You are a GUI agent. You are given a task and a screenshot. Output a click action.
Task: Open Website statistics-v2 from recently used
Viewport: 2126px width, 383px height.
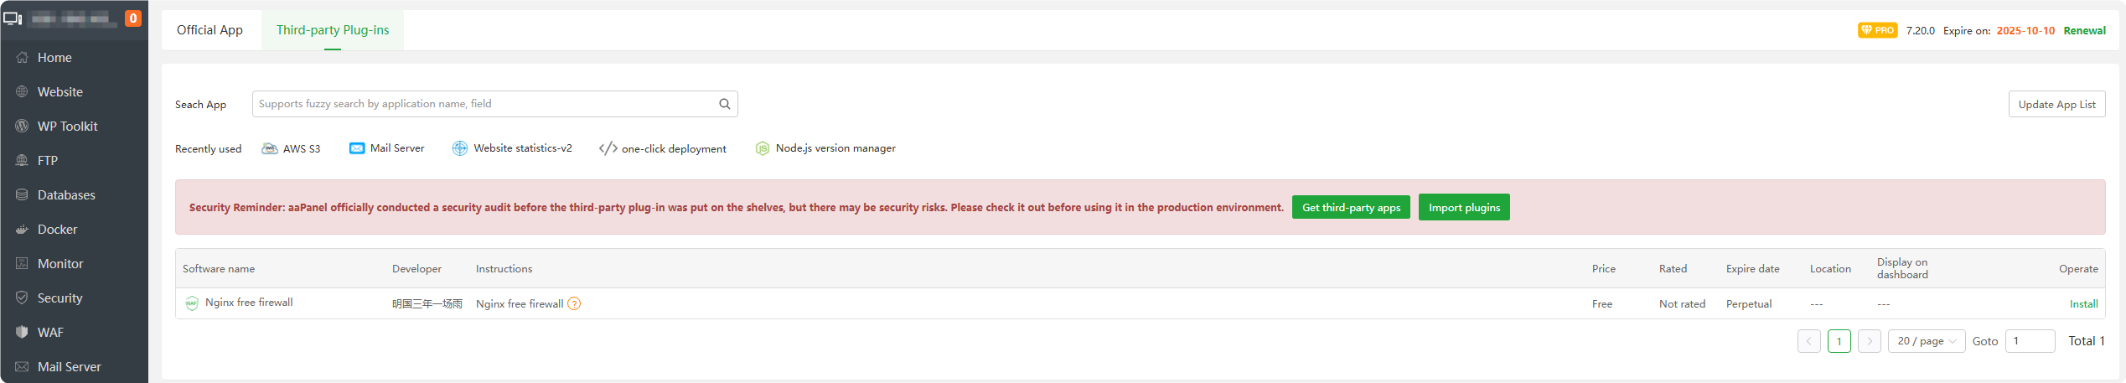pos(512,148)
